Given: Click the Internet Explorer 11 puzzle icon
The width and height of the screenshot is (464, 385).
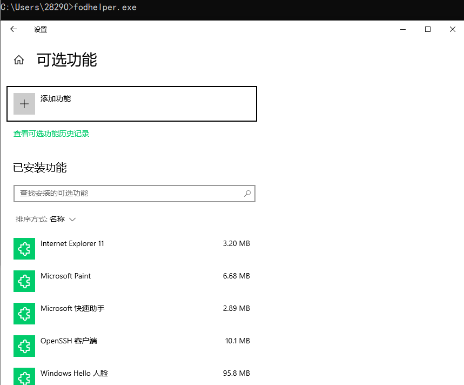Looking at the screenshot, I should click(x=24, y=249).
